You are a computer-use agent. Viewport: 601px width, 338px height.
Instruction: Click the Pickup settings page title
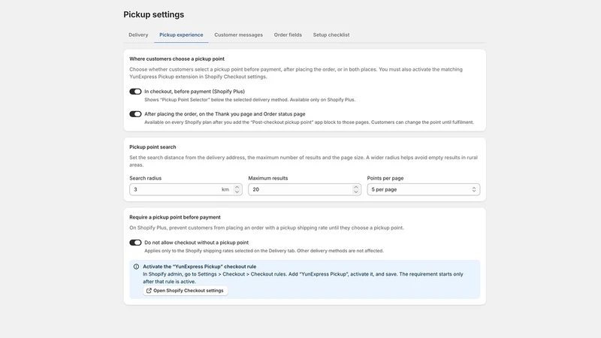pyautogui.click(x=154, y=14)
